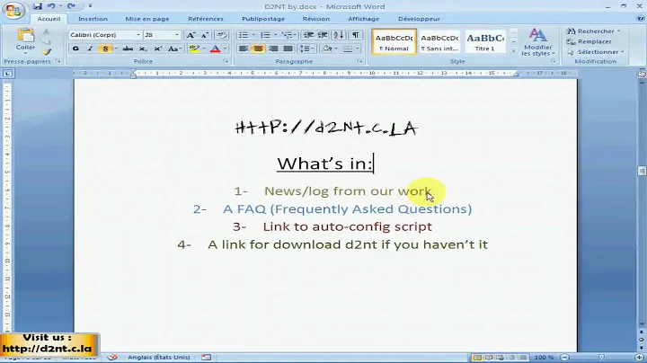Open the numbered list dropdown arrow
647x363 pixels.
(x=275, y=35)
